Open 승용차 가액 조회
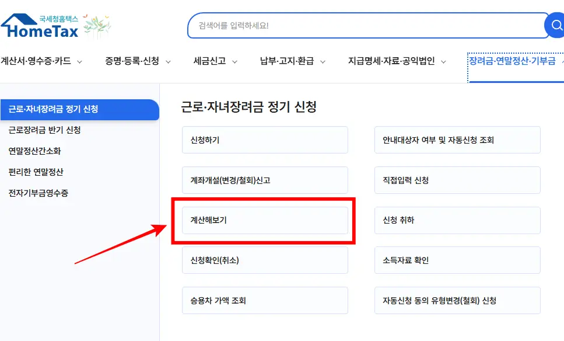564x341 pixels. point(265,300)
